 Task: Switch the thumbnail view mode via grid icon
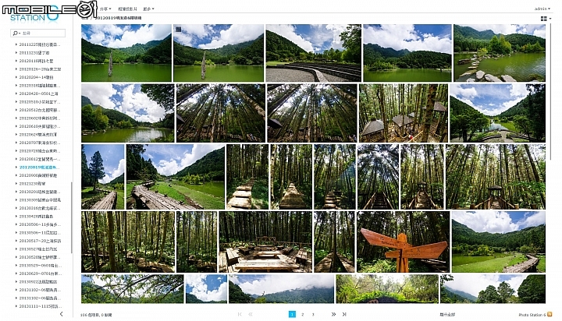(x=544, y=19)
